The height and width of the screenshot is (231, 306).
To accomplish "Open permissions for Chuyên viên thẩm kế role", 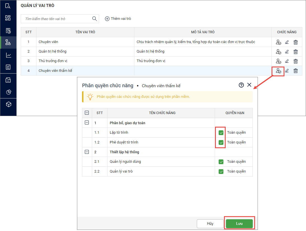I will [278, 71].
